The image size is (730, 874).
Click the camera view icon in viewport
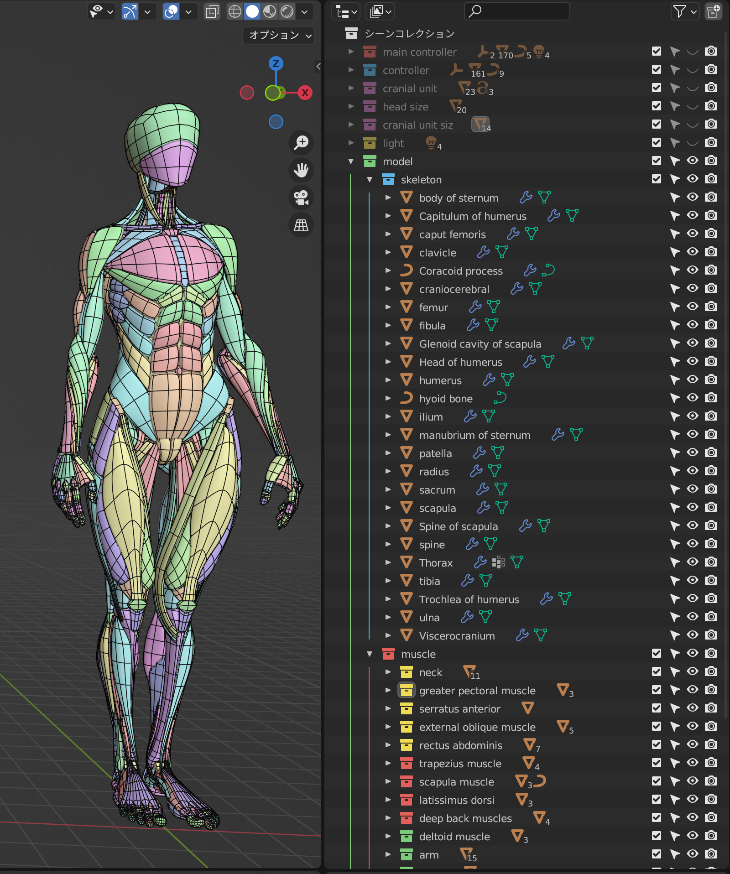301,198
